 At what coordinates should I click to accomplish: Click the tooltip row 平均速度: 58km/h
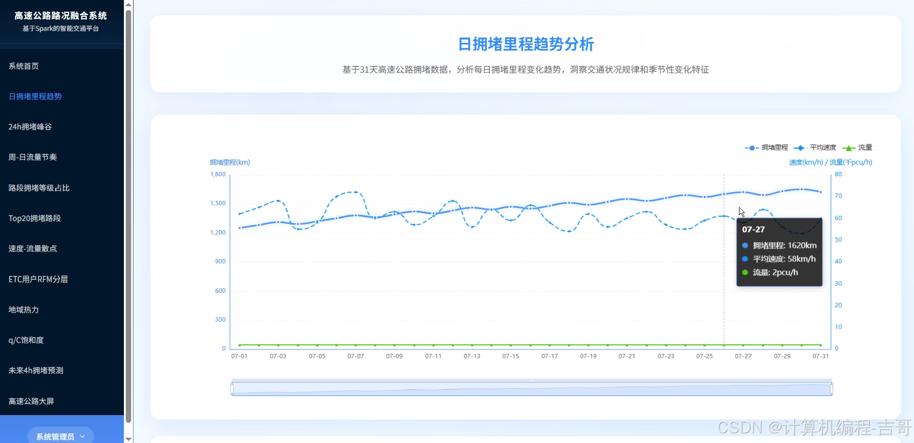779,259
